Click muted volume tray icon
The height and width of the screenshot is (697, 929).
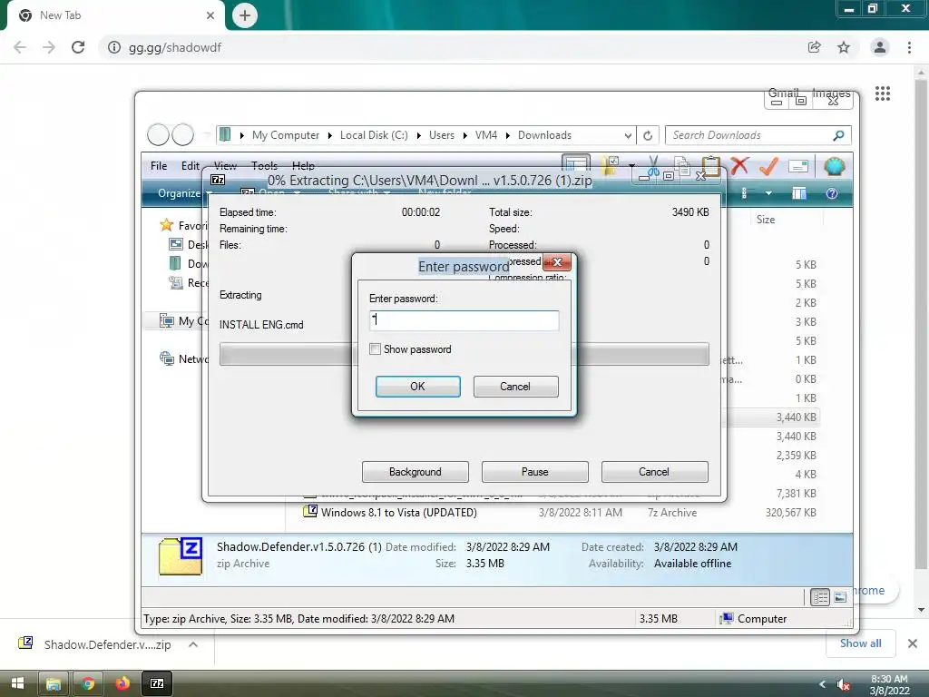(844, 684)
